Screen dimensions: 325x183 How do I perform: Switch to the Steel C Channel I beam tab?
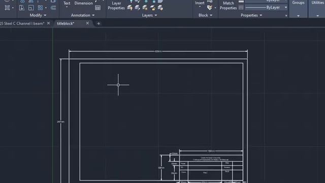[x=22, y=23]
